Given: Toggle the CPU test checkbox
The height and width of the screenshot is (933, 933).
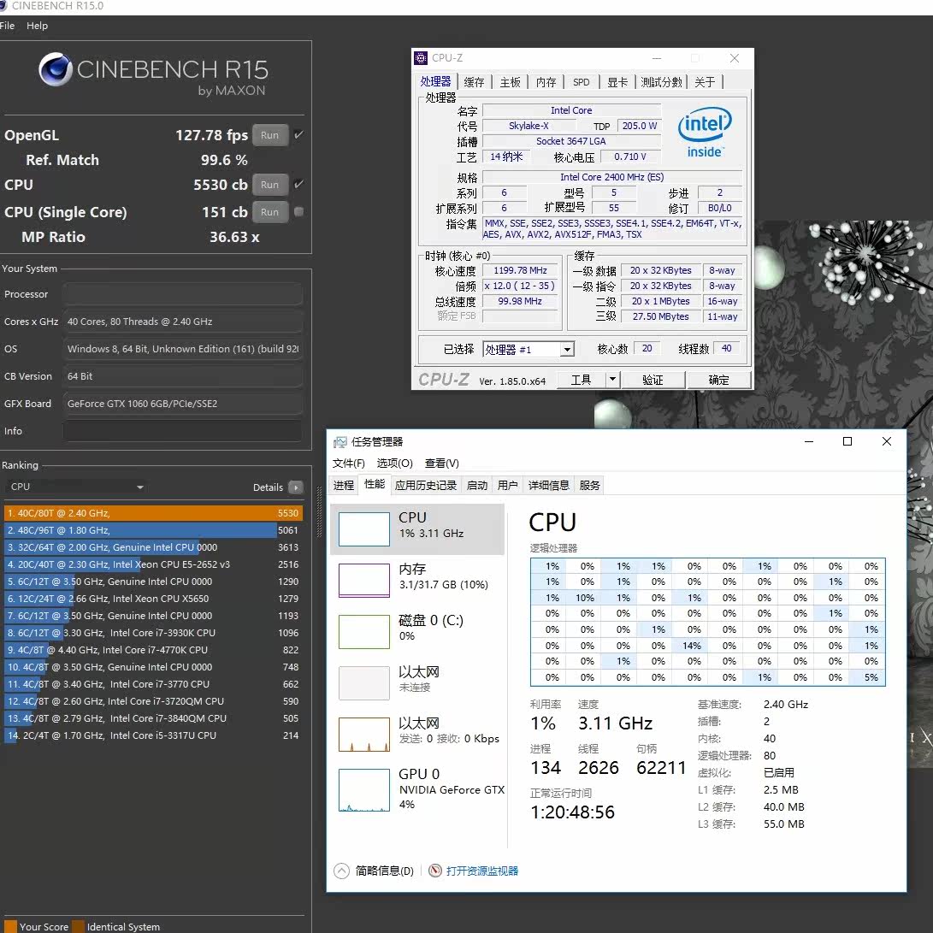Looking at the screenshot, I should [298, 184].
